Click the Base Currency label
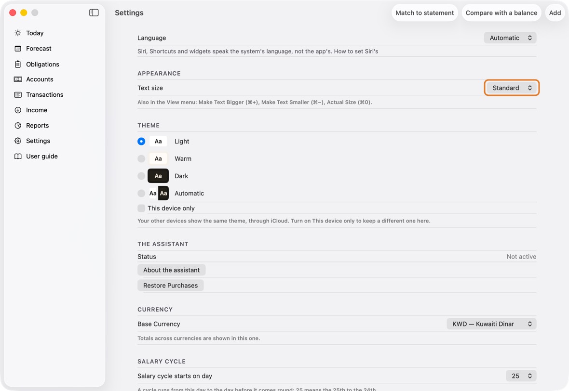 [159, 324]
